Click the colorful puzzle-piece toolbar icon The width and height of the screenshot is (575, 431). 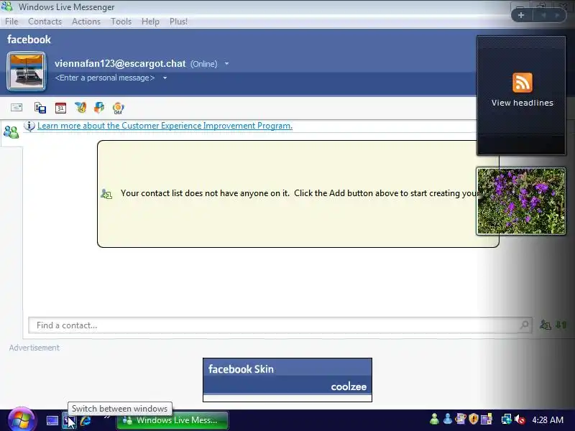(99, 107)
